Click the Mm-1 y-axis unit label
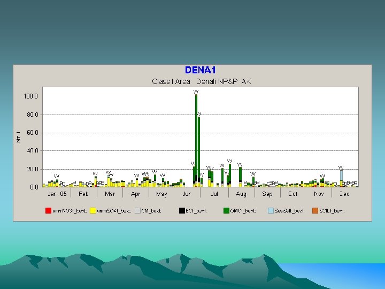The image size is (385, 289). click(19, 137)
